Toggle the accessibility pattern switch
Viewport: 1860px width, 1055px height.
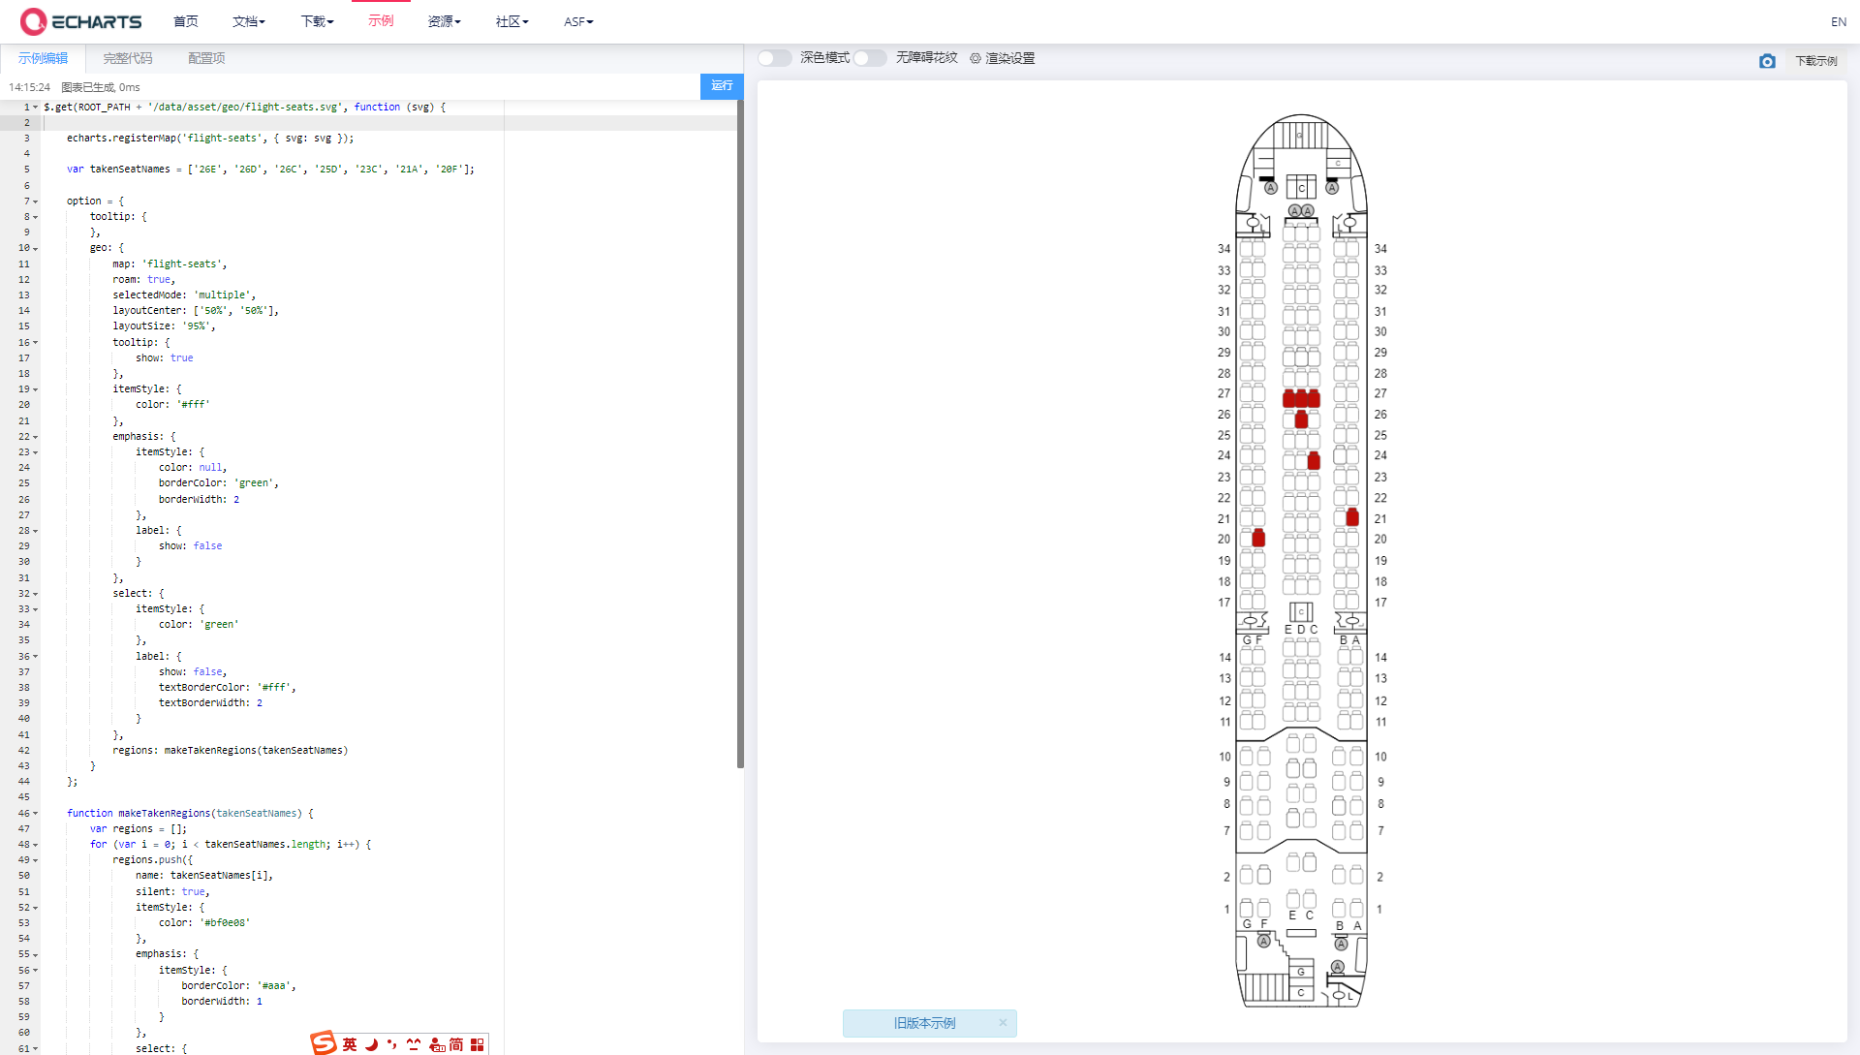[870, 58]
